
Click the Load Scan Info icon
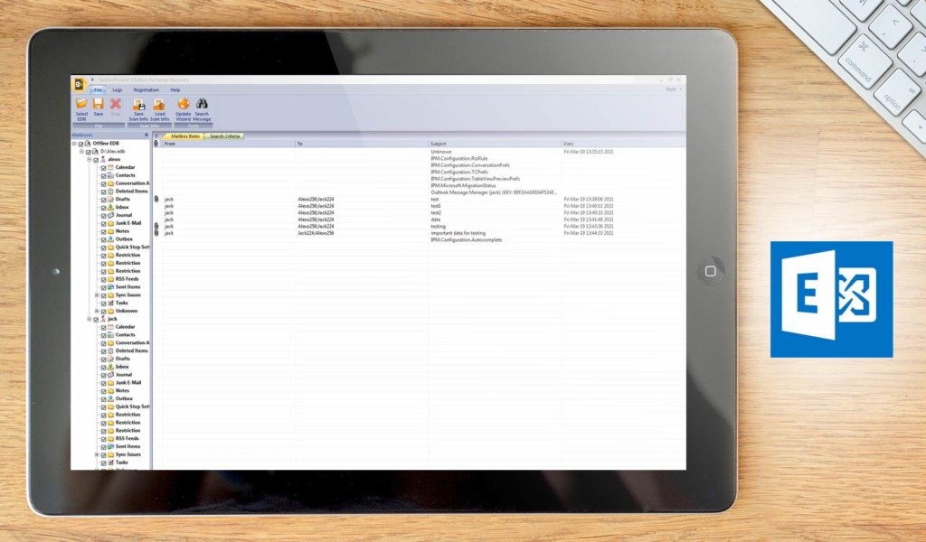pyautogui.click(x=159, y=105)
